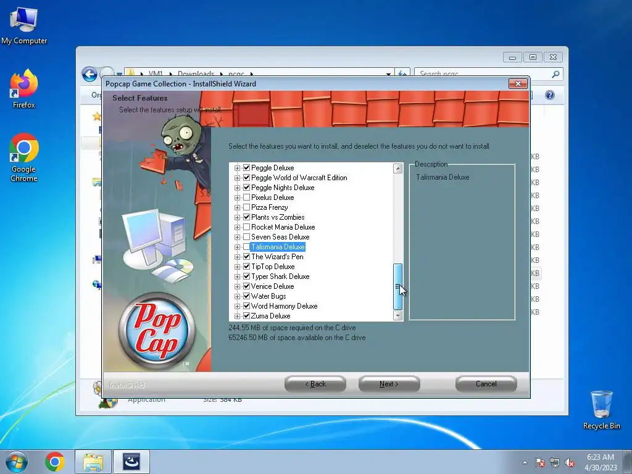632x474 pixels.
Task: Return with the Back button
Action: click(315, 384)
